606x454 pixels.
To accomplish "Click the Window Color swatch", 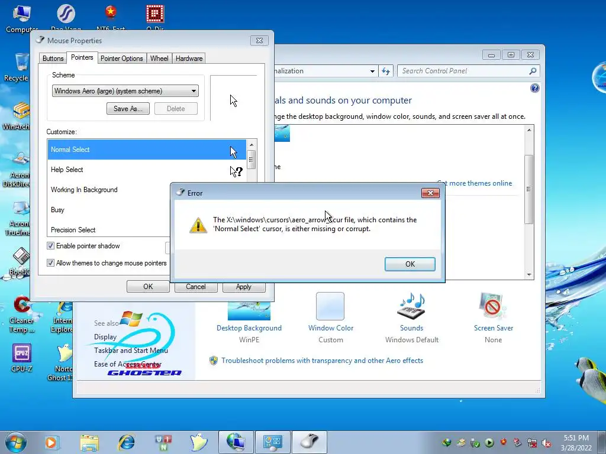I will [330, 306].
